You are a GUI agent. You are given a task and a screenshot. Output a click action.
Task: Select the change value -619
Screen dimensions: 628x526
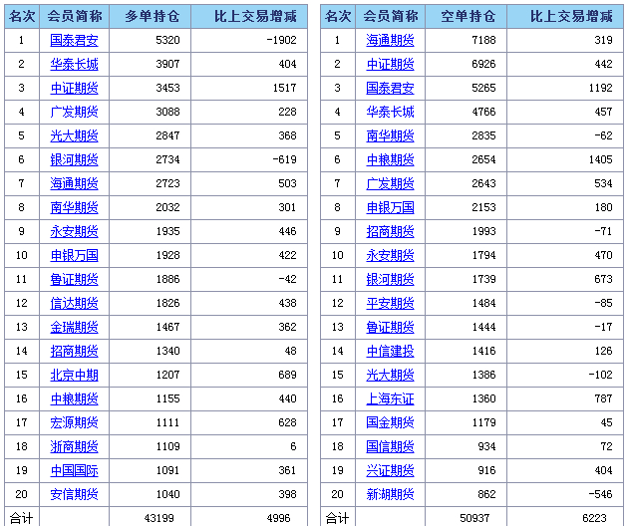click(x=284, y=159)
